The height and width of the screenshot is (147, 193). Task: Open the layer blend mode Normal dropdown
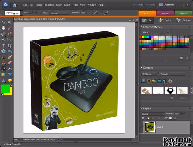[153, 114]
